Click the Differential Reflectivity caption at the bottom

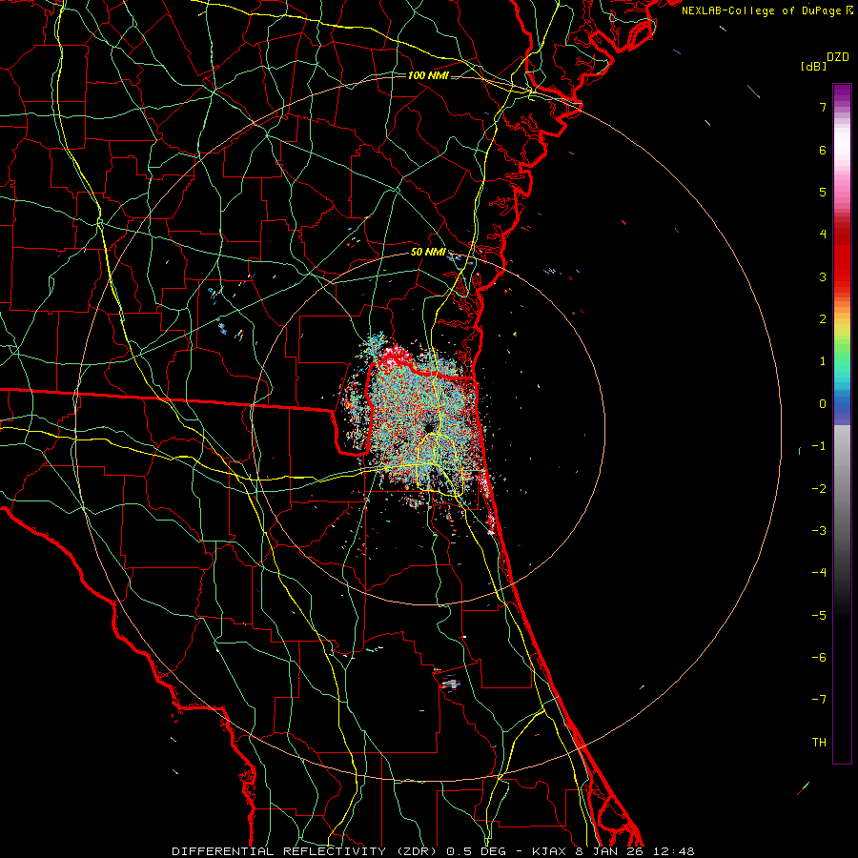click(433, 851)
